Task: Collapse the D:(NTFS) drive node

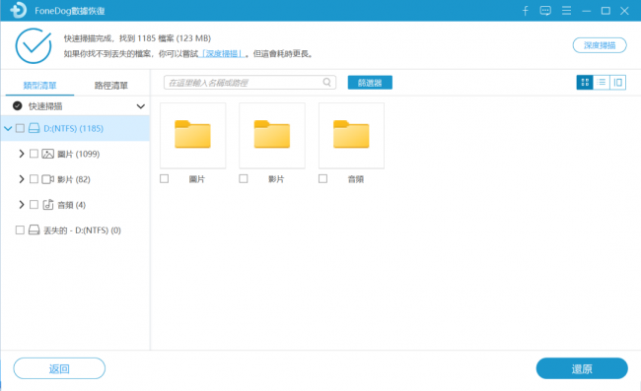Action: 8,129
